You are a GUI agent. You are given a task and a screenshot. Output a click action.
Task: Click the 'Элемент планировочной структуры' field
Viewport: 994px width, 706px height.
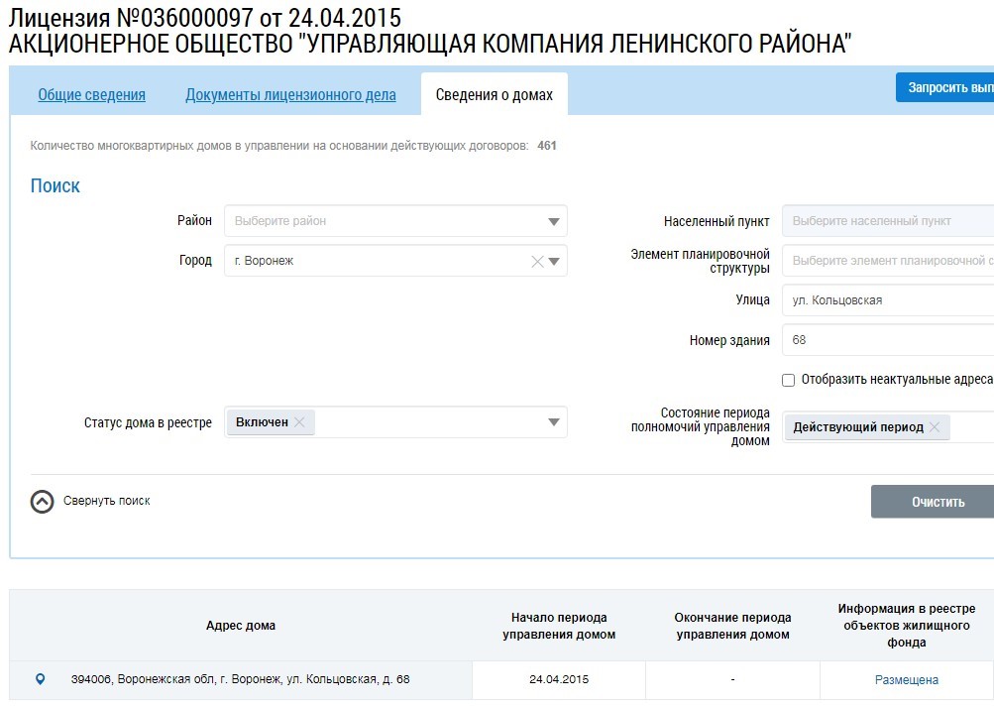coord(887,261)
